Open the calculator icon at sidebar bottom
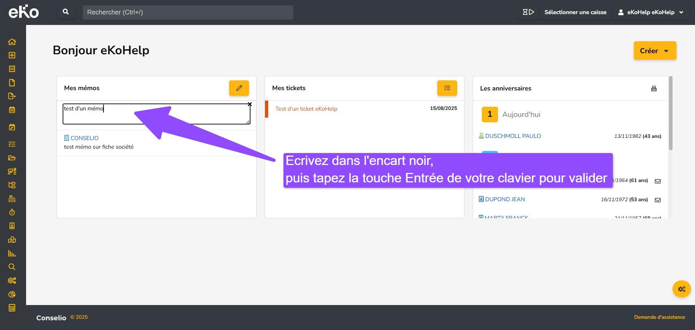 click(x=12, y=308)
